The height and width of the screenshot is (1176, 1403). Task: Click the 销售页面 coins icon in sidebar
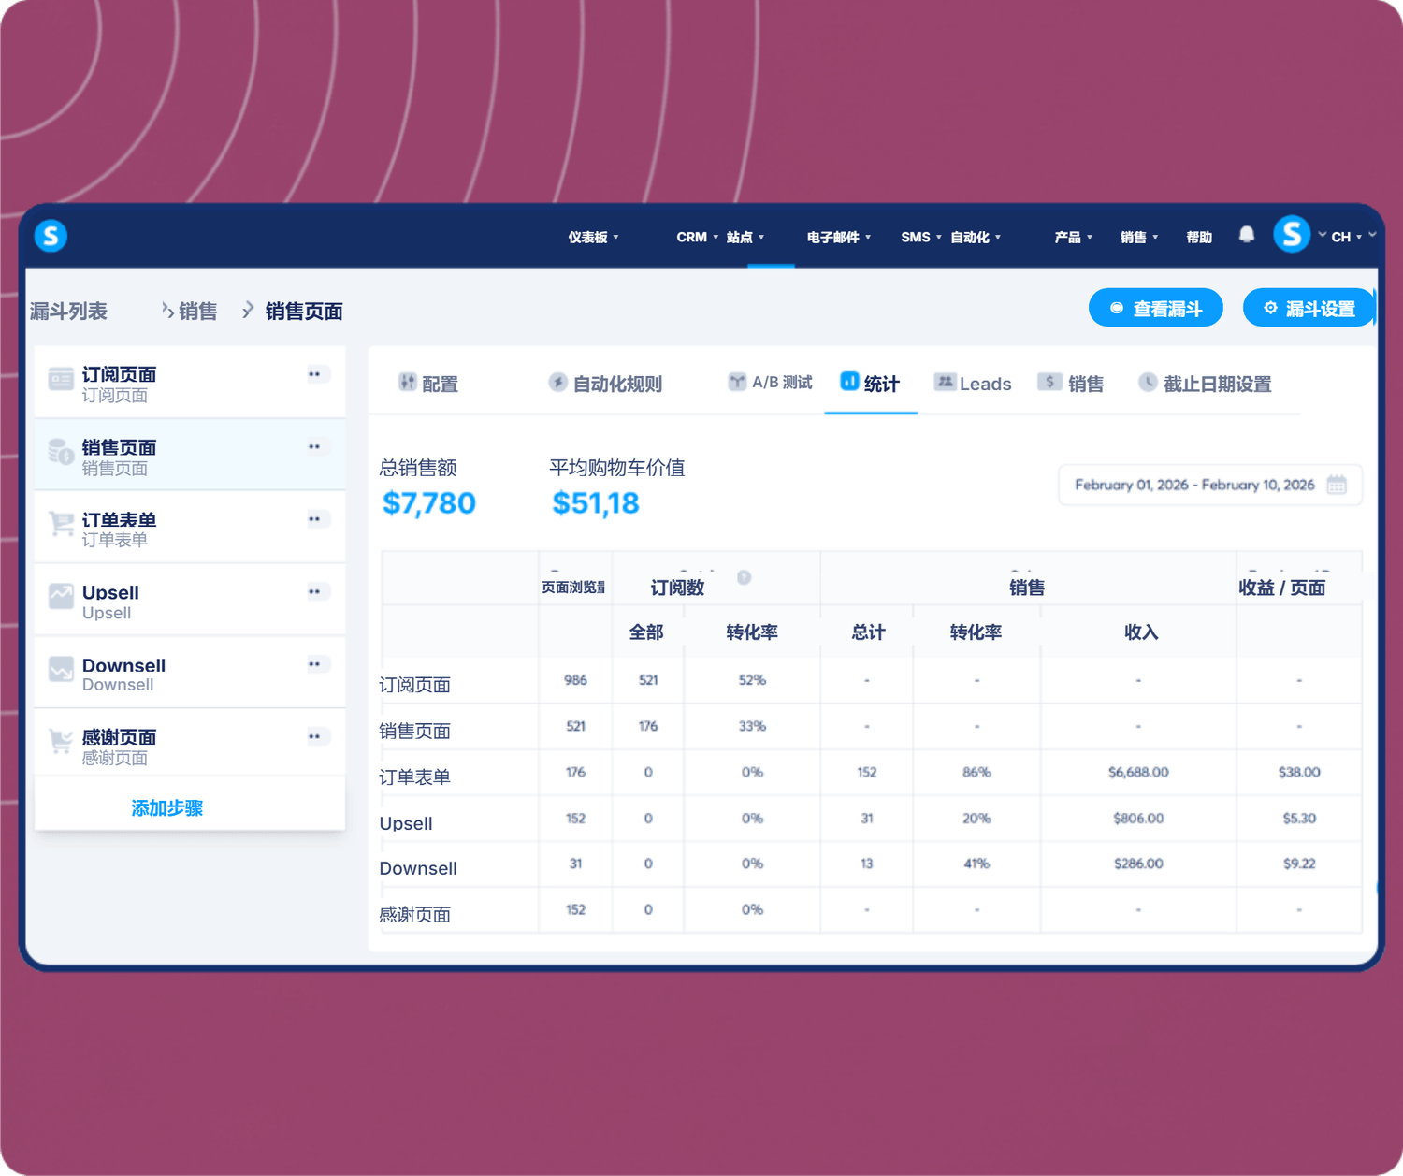tap(61, 452)
